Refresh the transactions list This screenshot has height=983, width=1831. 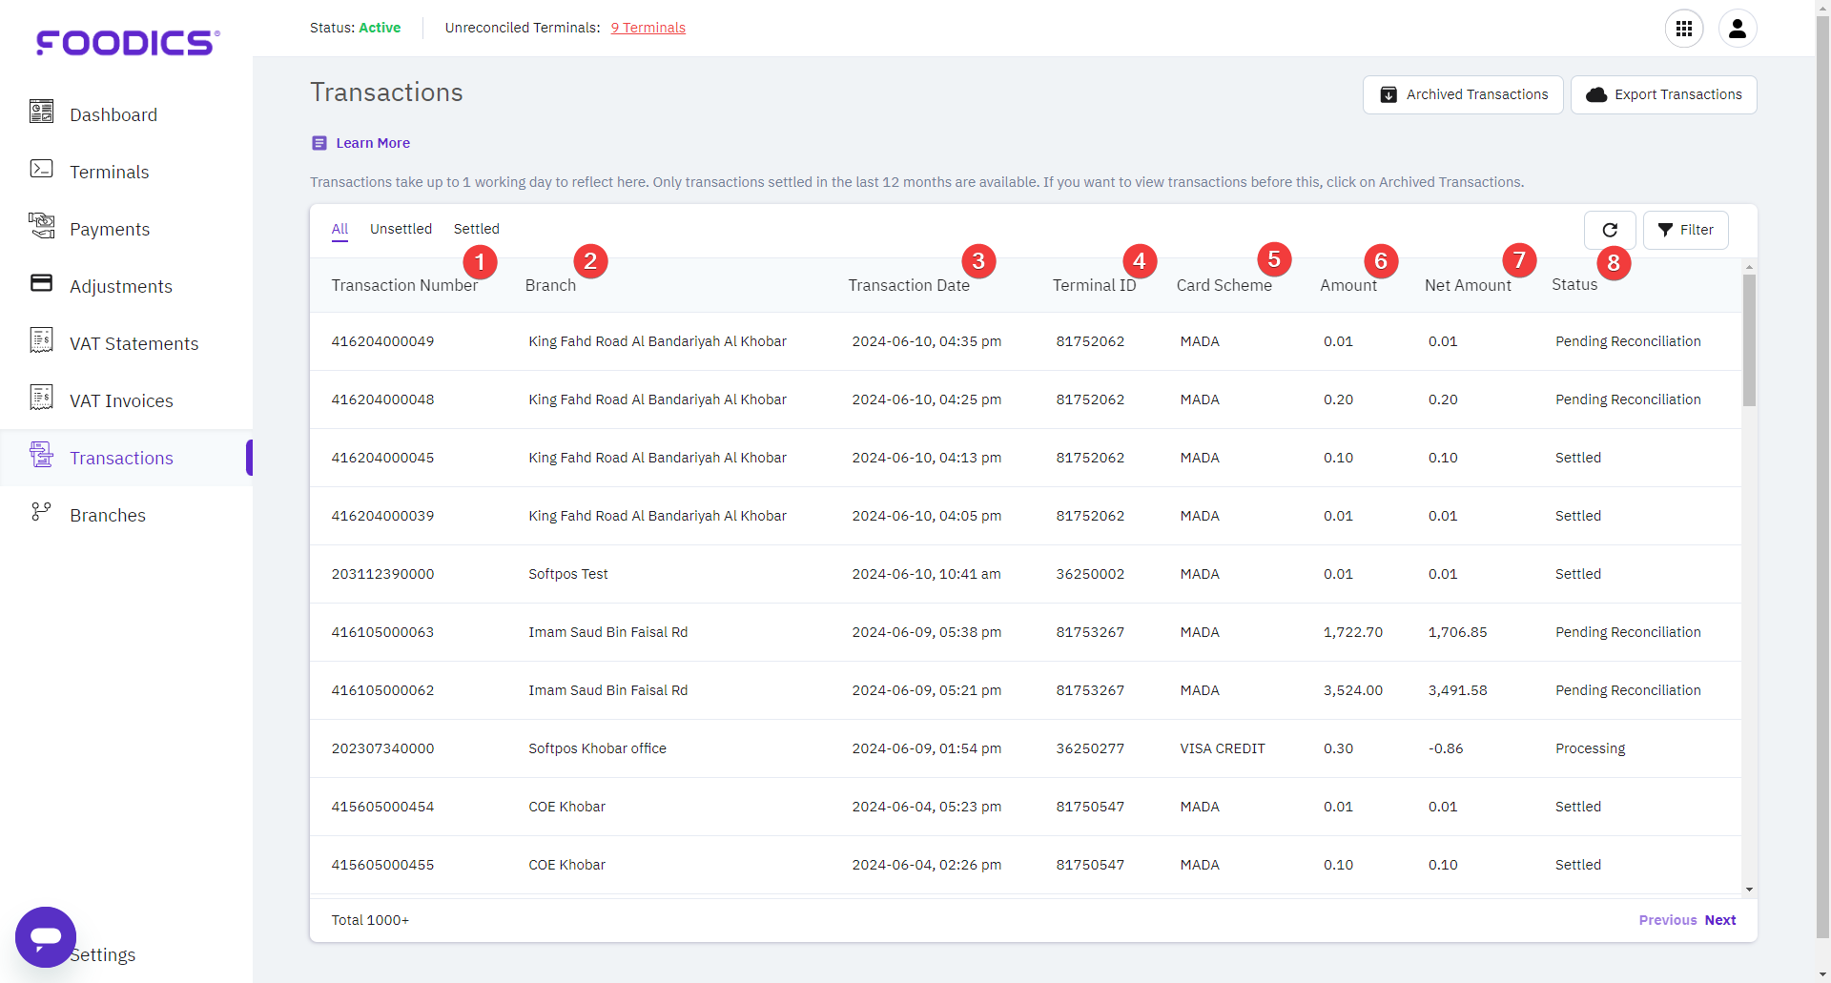click(x=1611, y=230)
